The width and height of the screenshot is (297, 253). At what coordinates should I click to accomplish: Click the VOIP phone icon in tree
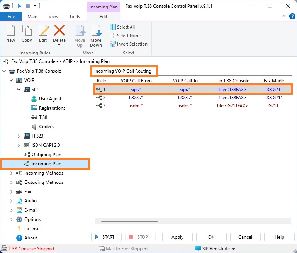(x=19, y=80)
